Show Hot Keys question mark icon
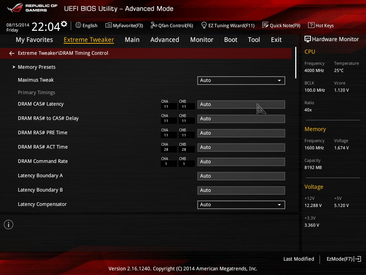The height and width of the screenshot is (275, 366). pyautogui.click(x=311, y=25)
